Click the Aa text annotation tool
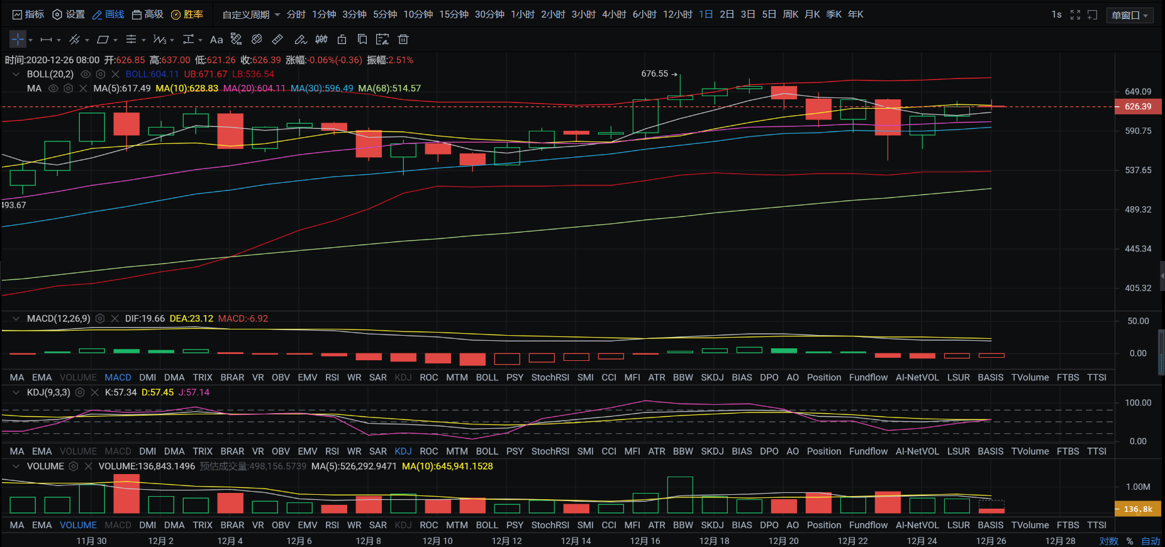This screenshot has height=547, width=1165. 216,40
